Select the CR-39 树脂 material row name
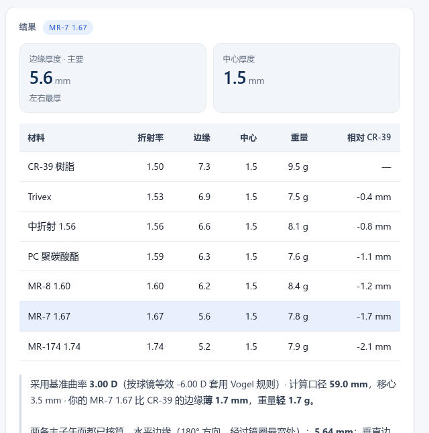 [52, 166]
